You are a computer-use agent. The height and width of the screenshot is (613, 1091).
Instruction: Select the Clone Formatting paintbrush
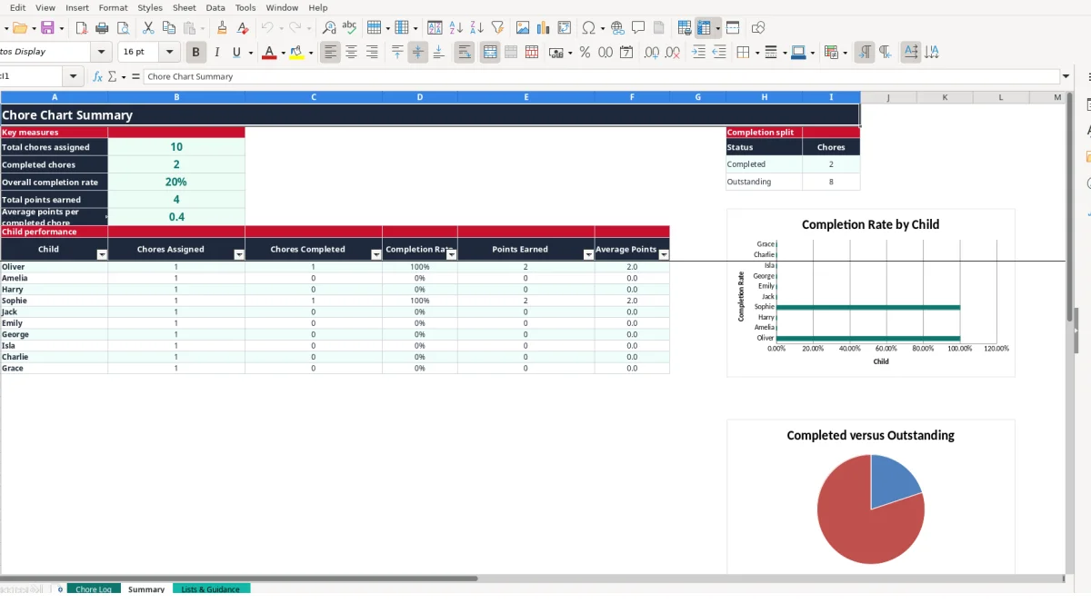[x=222, y=28]
